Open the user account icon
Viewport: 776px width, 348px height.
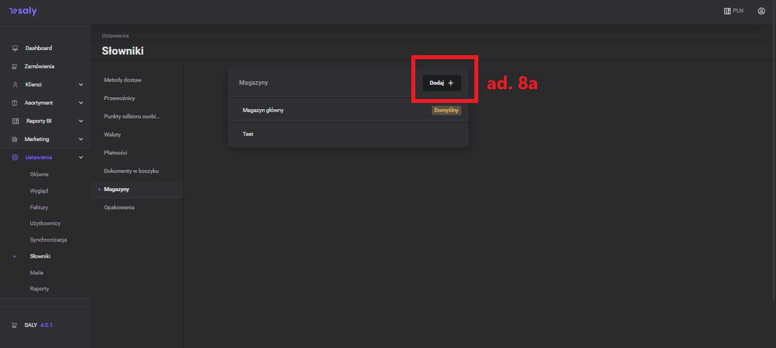(x=761, y=11)
